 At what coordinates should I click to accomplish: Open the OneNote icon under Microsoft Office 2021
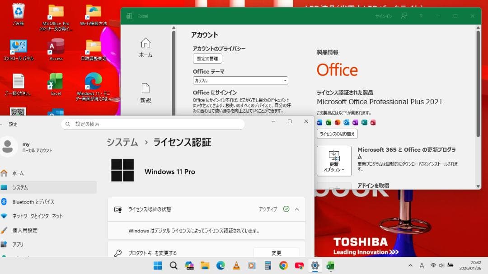click(x=356, y=122)
